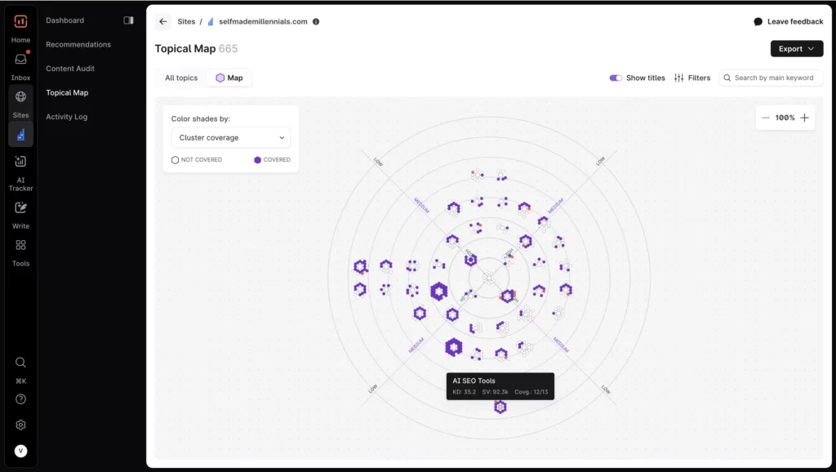
Task: Open the Filters options
Action: 692,78
